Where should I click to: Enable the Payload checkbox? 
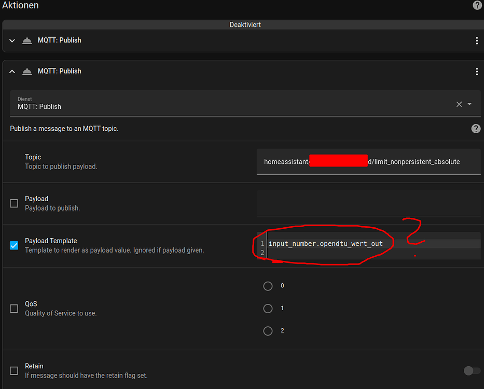(13, 203)
